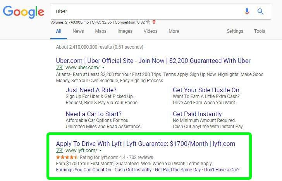The width and height of the screenshot is (282, 181).
Task: Click Unlimited Miles and Road Assistance text
Action: (103, 127)
